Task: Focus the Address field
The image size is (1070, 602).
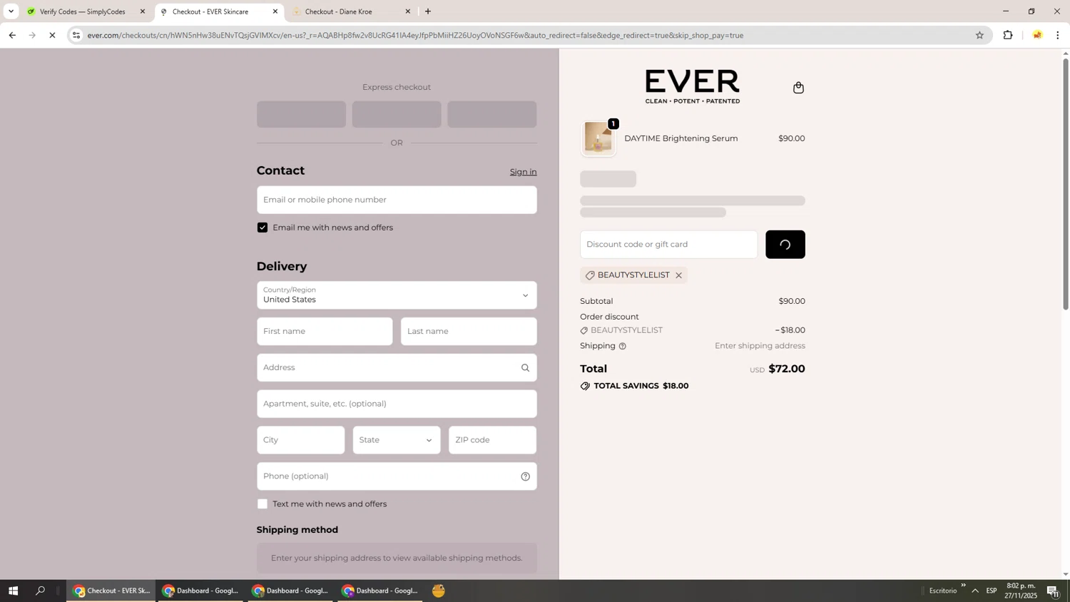Action: point(397,368)
